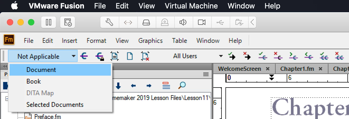
Task: Accept all edits double-c icon
Action: pyautogui.click(x=324, y=56)
